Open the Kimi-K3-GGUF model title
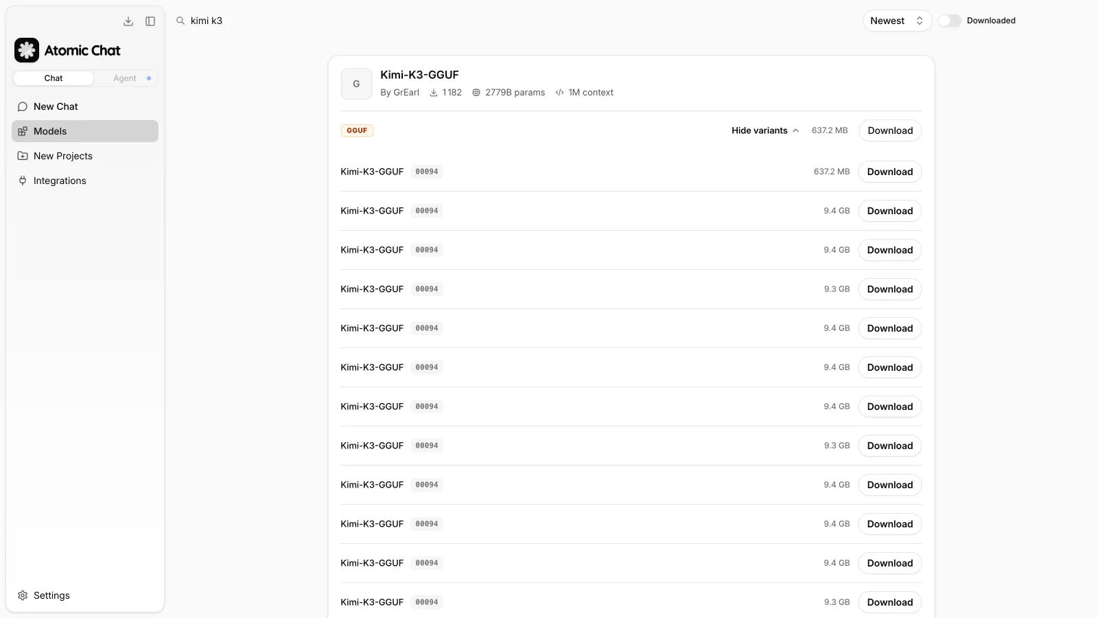Viewport: 1098px width, 618px height. (419, 75)
